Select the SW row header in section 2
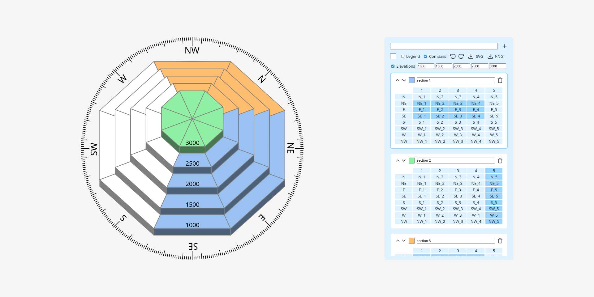The height and width of the screenshot is (297, 594). (x=404, y=209)
